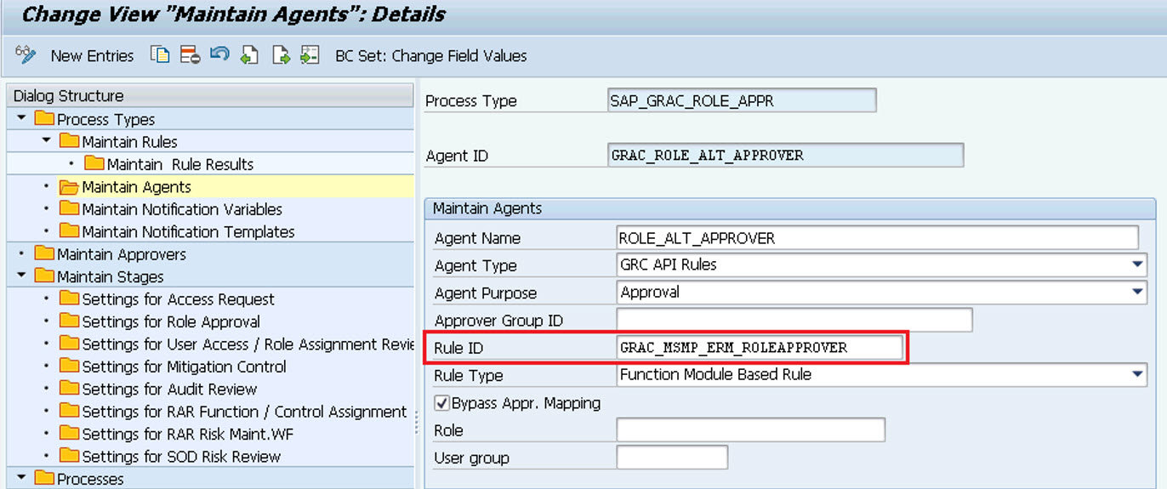The width and height of the screenshot is (1167, 489).
Task: Open the Maintain Agents folder icon
Action: (x=69, y=187)
